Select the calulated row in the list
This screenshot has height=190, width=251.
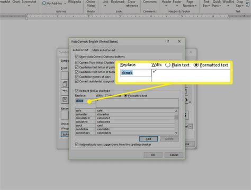[x=124, y=122]
